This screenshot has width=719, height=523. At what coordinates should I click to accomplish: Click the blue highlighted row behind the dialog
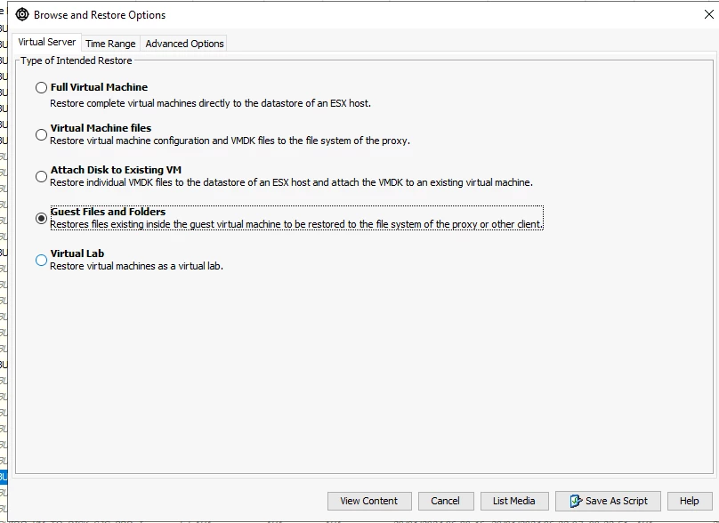[3, 477]
